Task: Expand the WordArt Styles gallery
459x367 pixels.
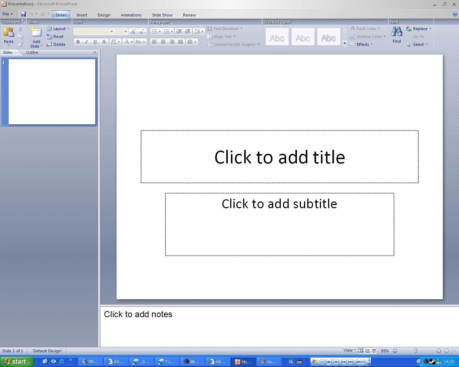Action: tap(345, 44)
